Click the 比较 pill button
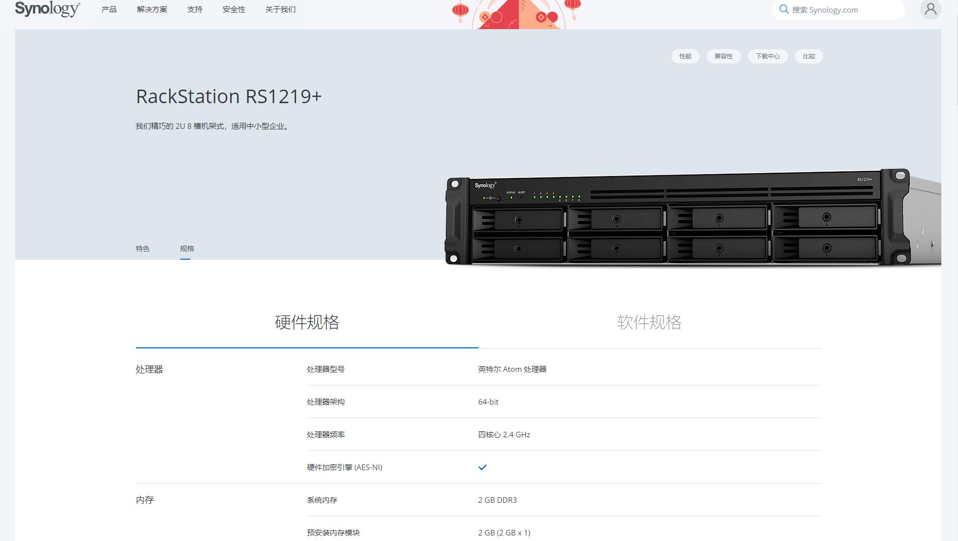Image resolution: width=958 pixels, height=541 pixels. tap(808, 56)
